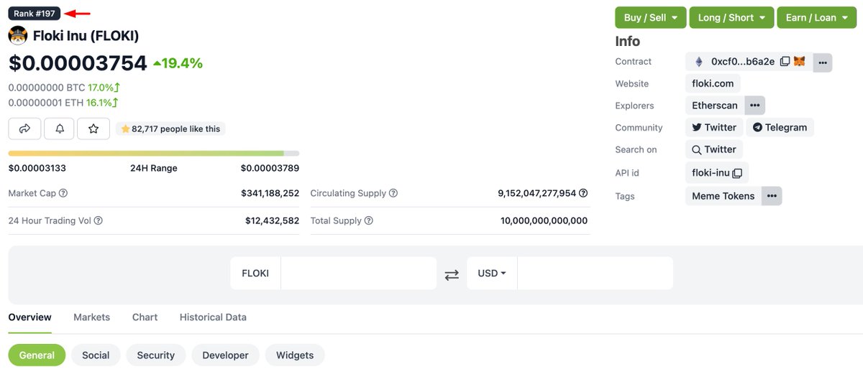Viewport: 863px width, 372px height.
Task: Click Circulating Supply help icon beside its label
Action: [x=393, y=193]
